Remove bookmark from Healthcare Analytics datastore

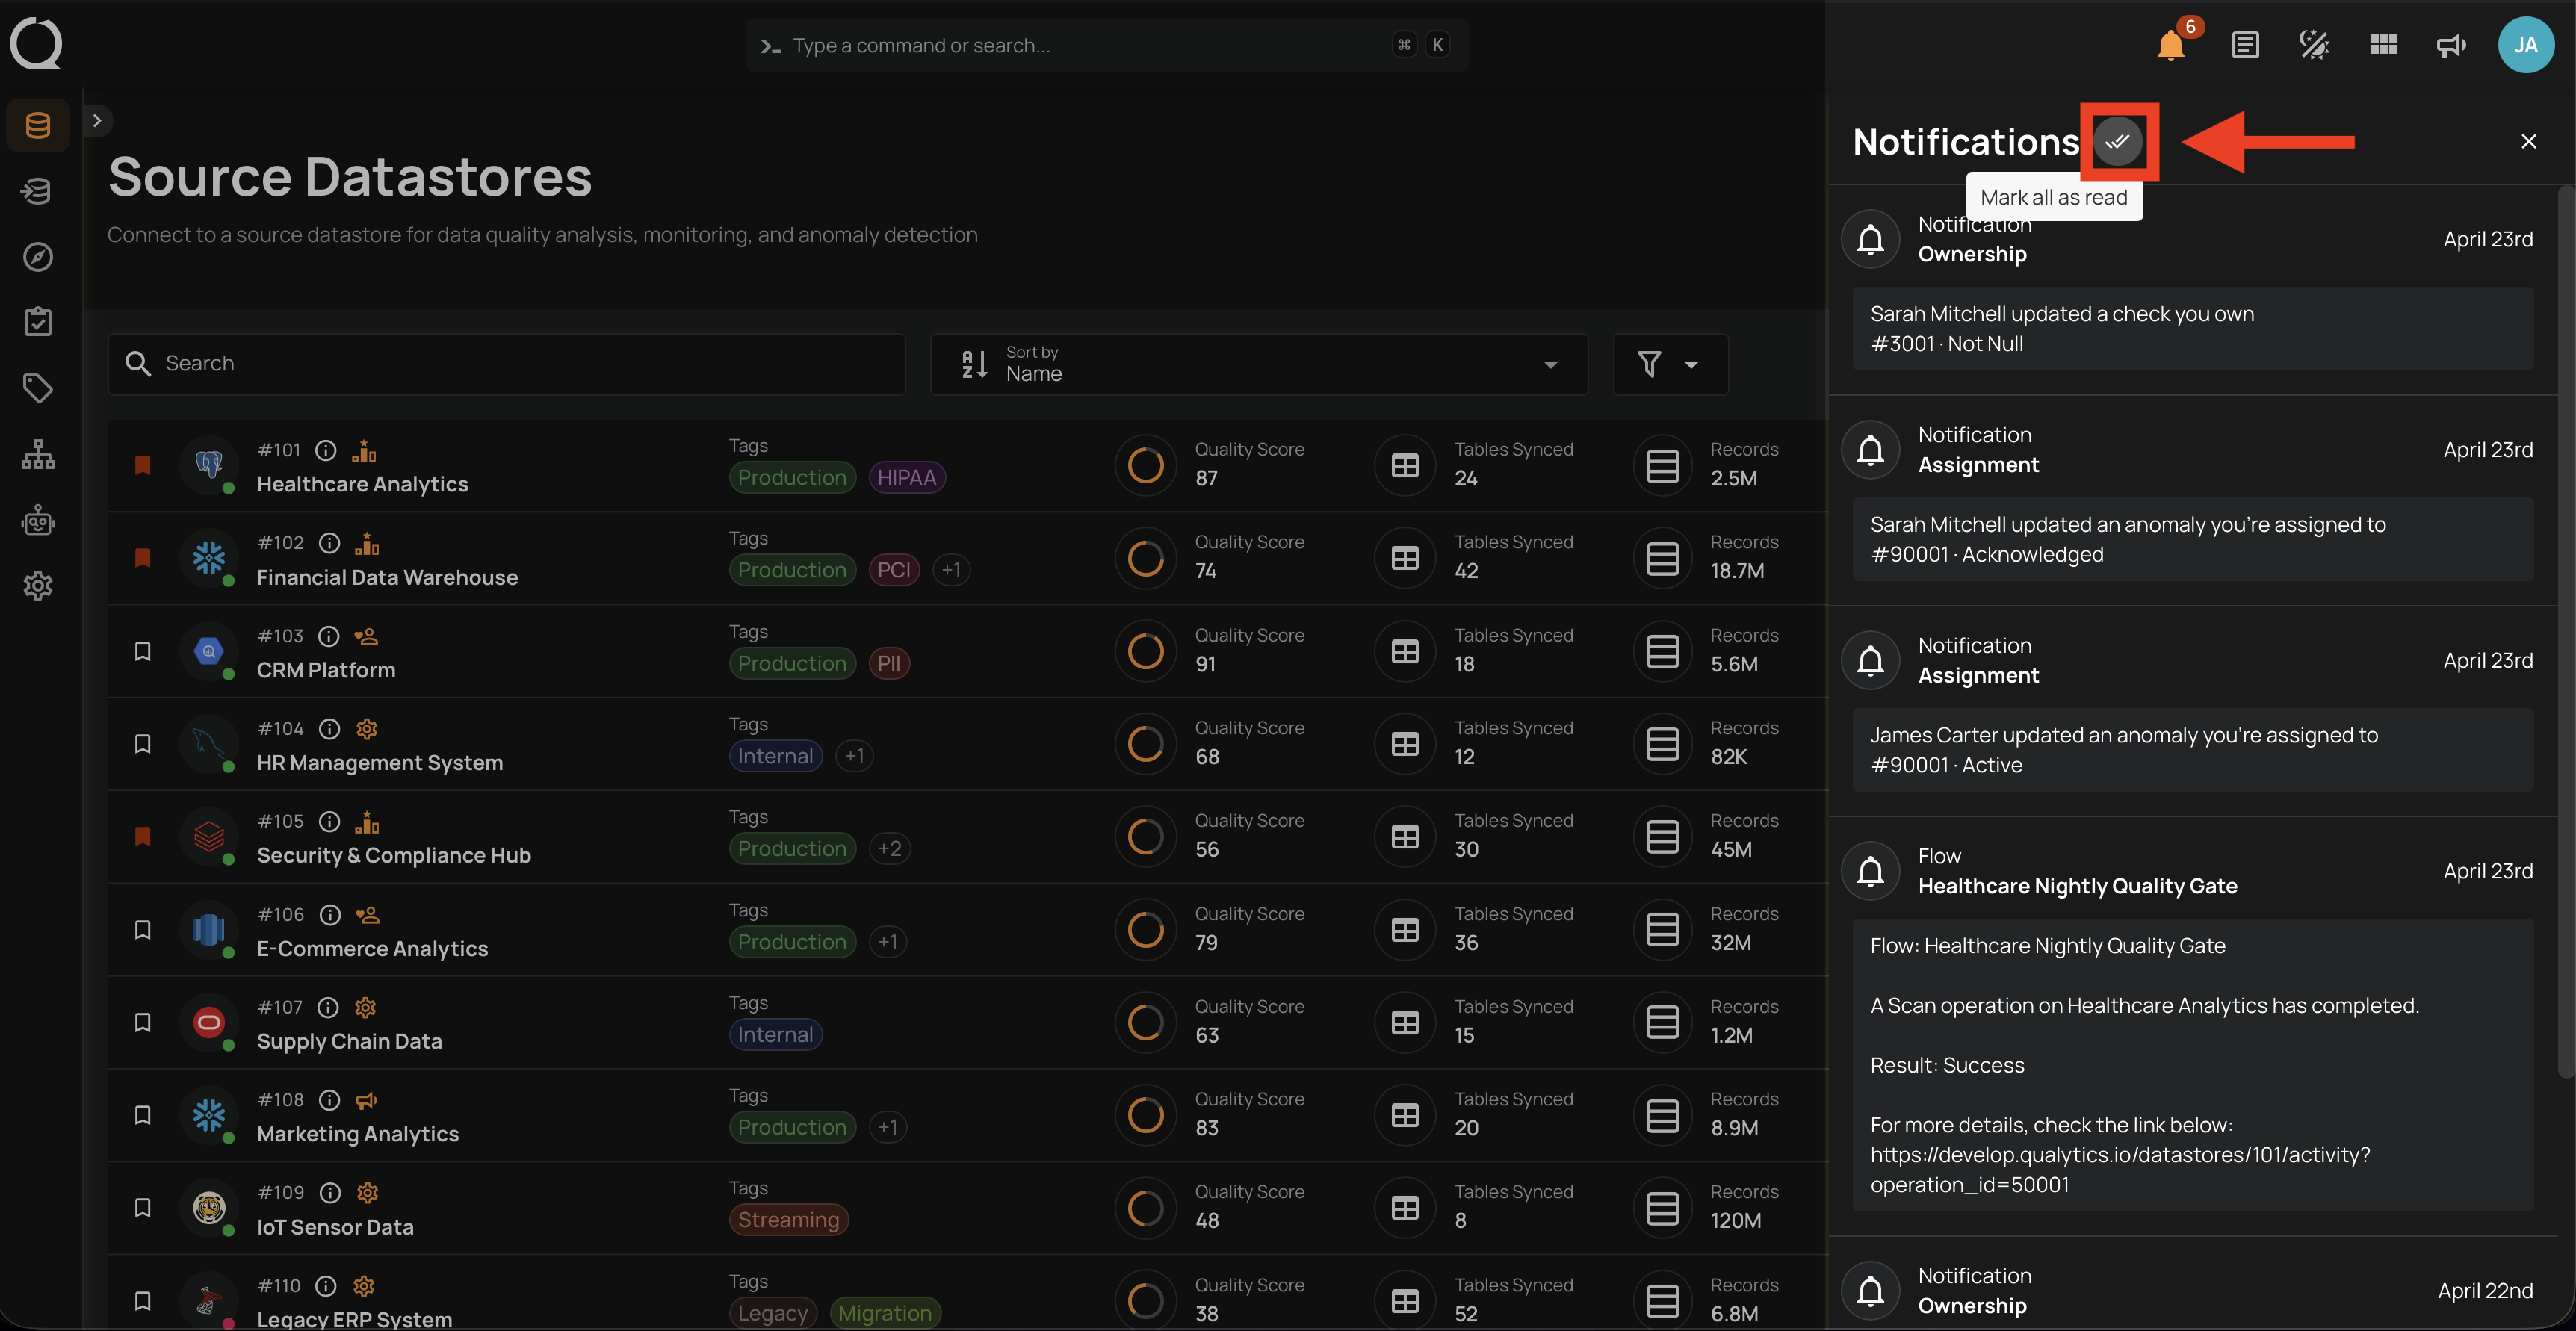143,465
